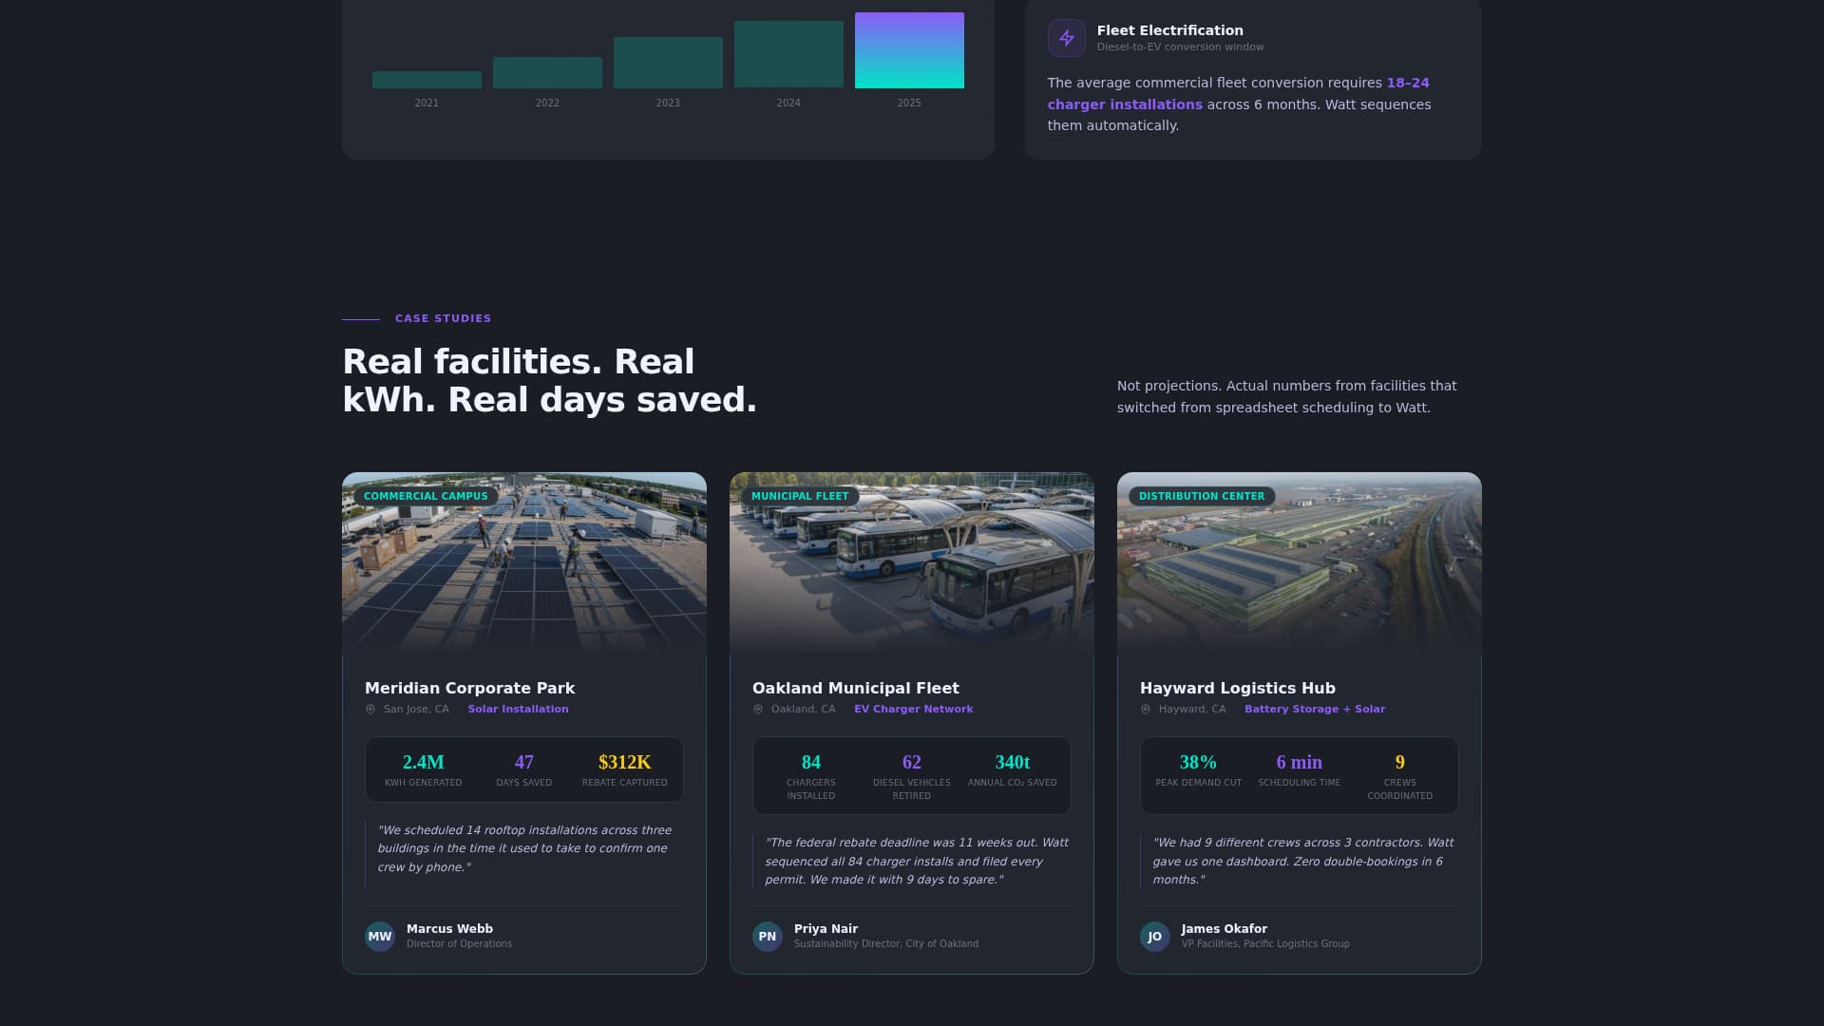Click 'Director of Operations' title text
The image size is (1824, 1026).
click(459, 944)
